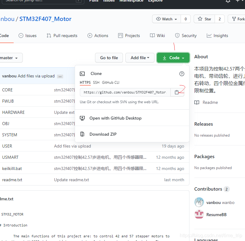Click Pulls in the top navigation bar
Viewport: 245px width, 241px height.
coord(94,1)
